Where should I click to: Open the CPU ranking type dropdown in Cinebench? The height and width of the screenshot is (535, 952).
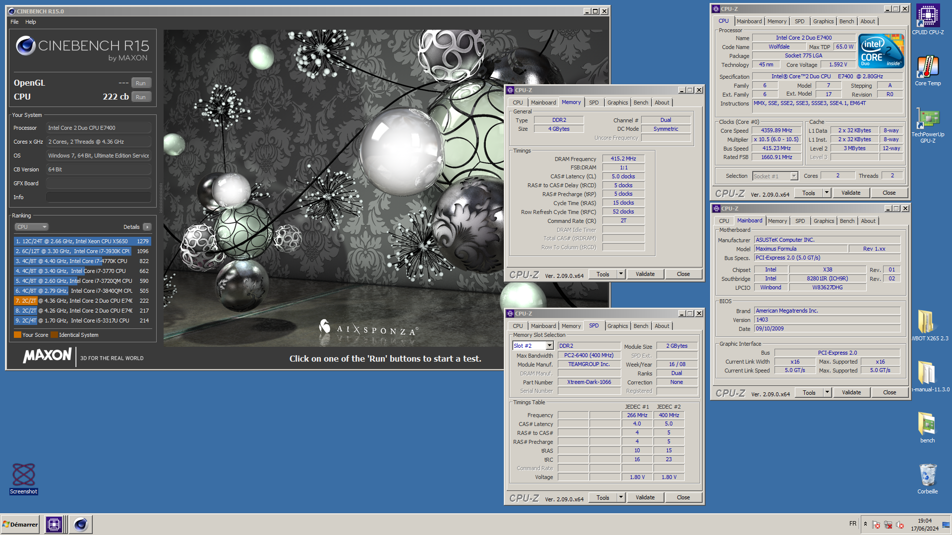[31, 227]
